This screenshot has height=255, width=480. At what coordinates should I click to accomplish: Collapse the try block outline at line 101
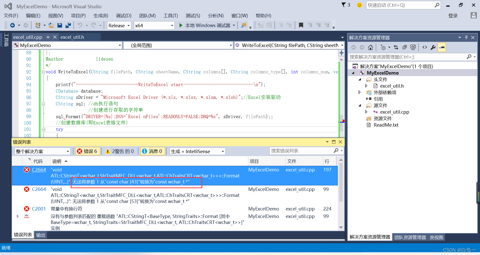[x=43, y=130]
